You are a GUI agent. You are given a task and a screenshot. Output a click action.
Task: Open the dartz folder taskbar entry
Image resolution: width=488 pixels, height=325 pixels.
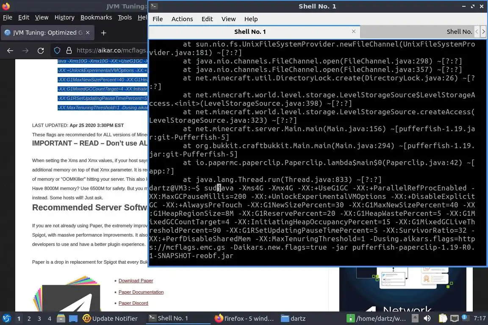click(x=293, y=319)
